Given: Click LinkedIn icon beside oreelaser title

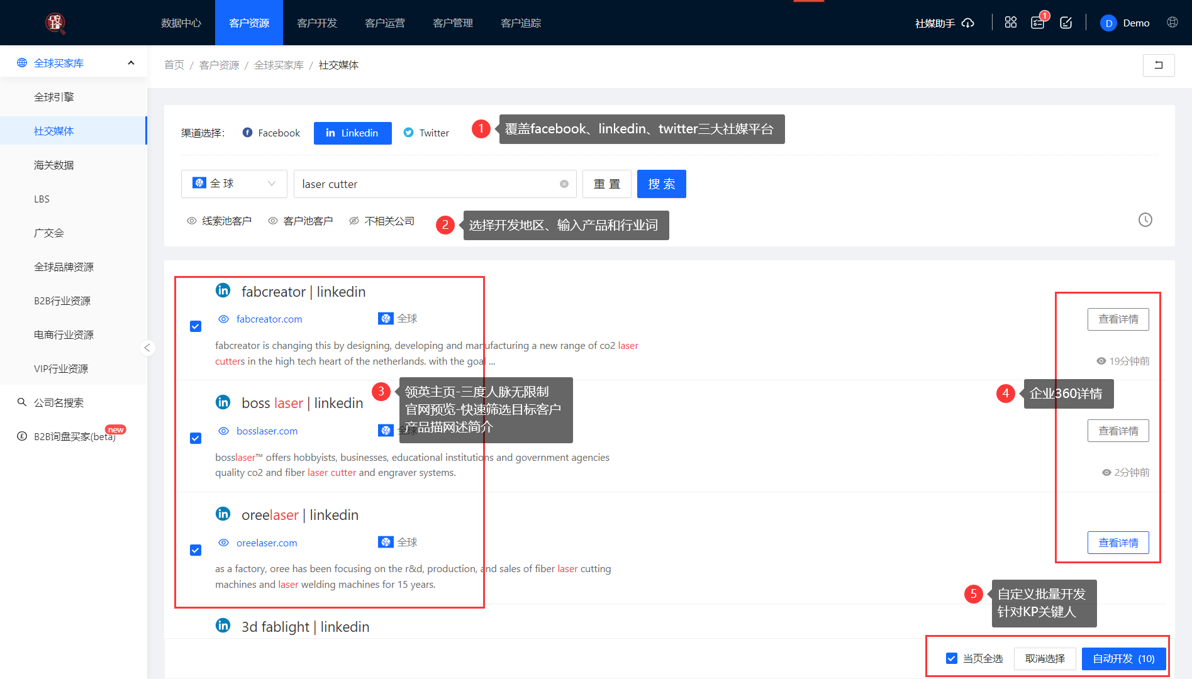Looking at the screenshot, I should click(223, 514).
